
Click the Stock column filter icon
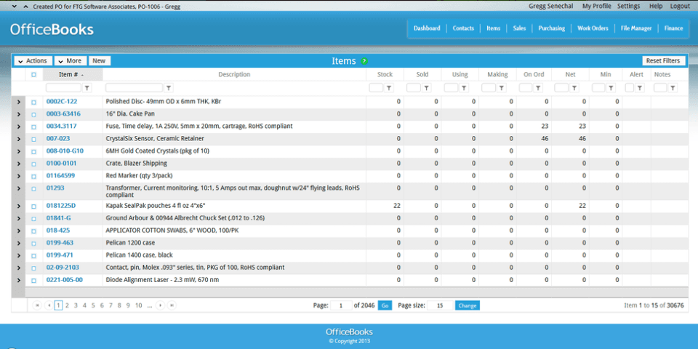click(388, 88)
